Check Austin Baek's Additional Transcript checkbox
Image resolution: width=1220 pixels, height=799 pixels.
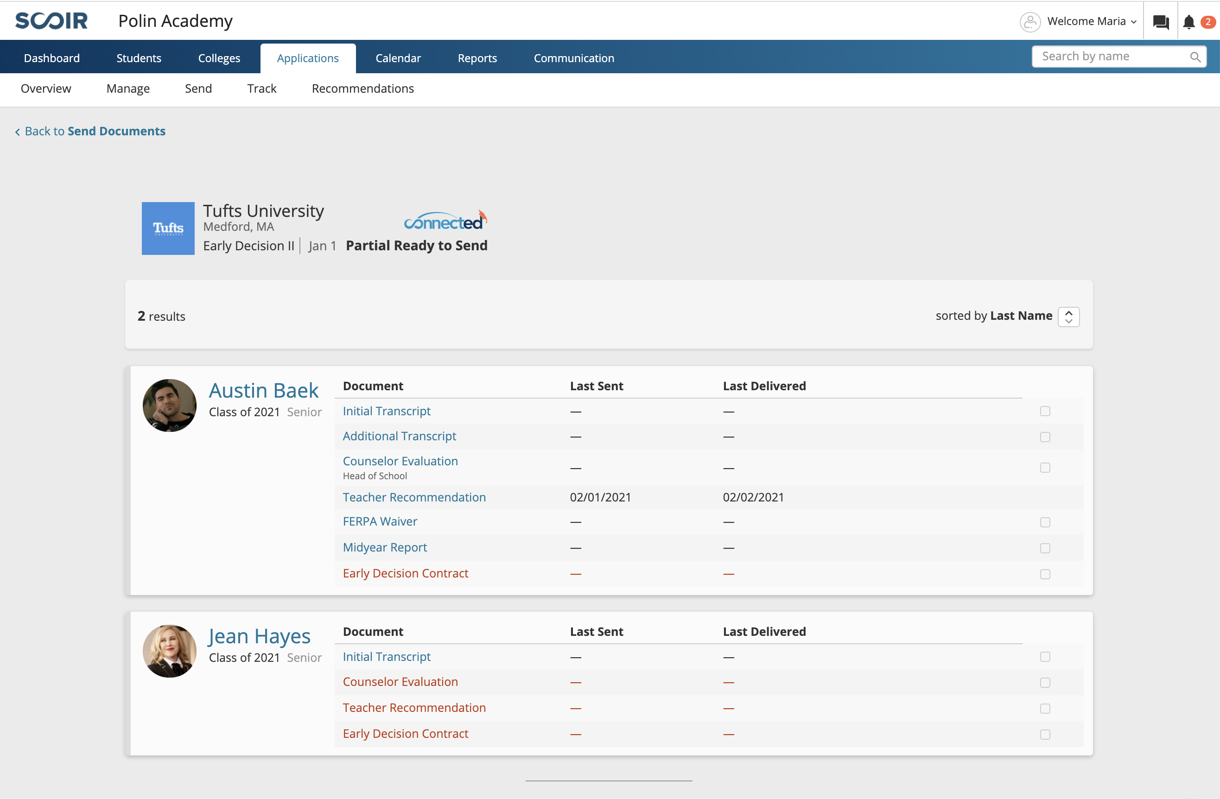1045,437
